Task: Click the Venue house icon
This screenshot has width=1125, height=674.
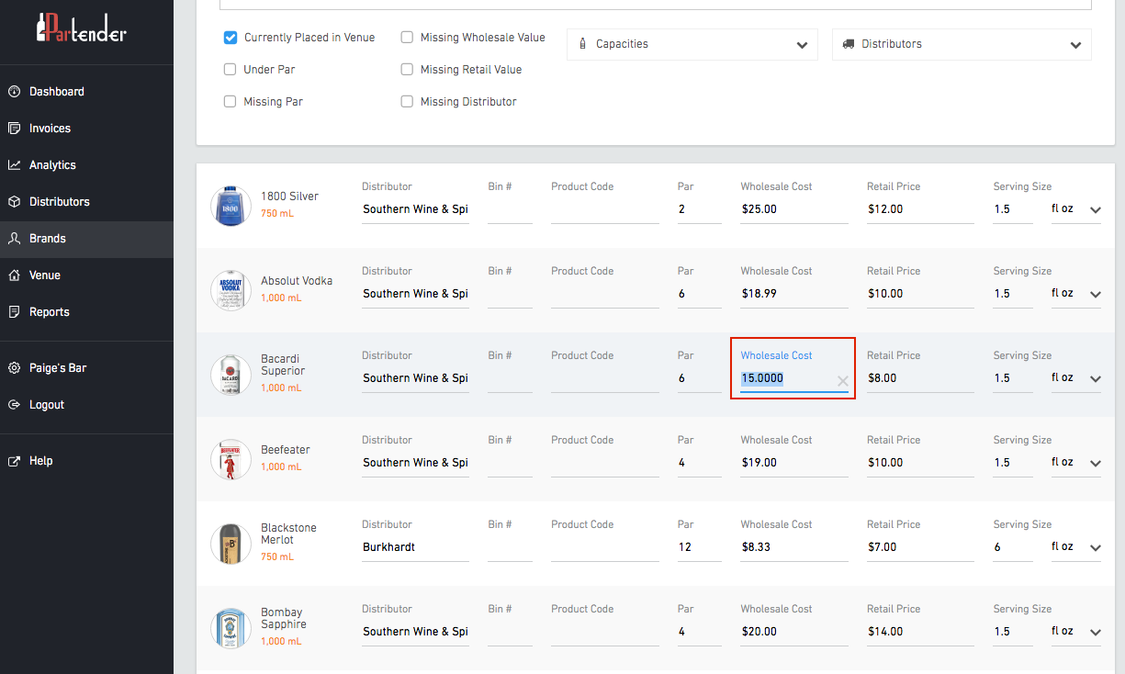Action: coord(14,275)
